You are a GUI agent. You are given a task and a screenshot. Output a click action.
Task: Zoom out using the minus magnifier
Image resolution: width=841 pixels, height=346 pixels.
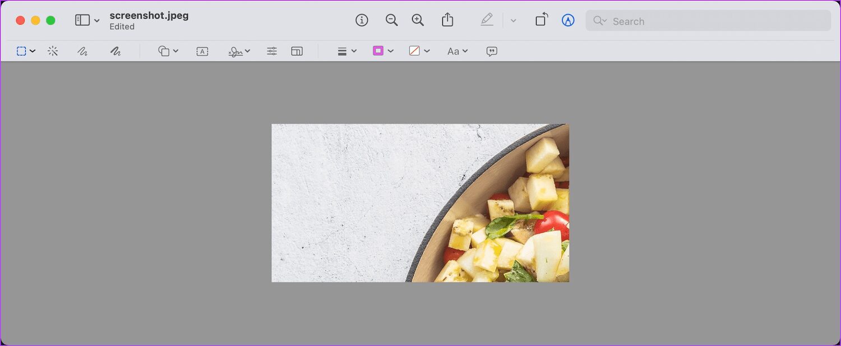pyautogui.click(x=391, y=20)
